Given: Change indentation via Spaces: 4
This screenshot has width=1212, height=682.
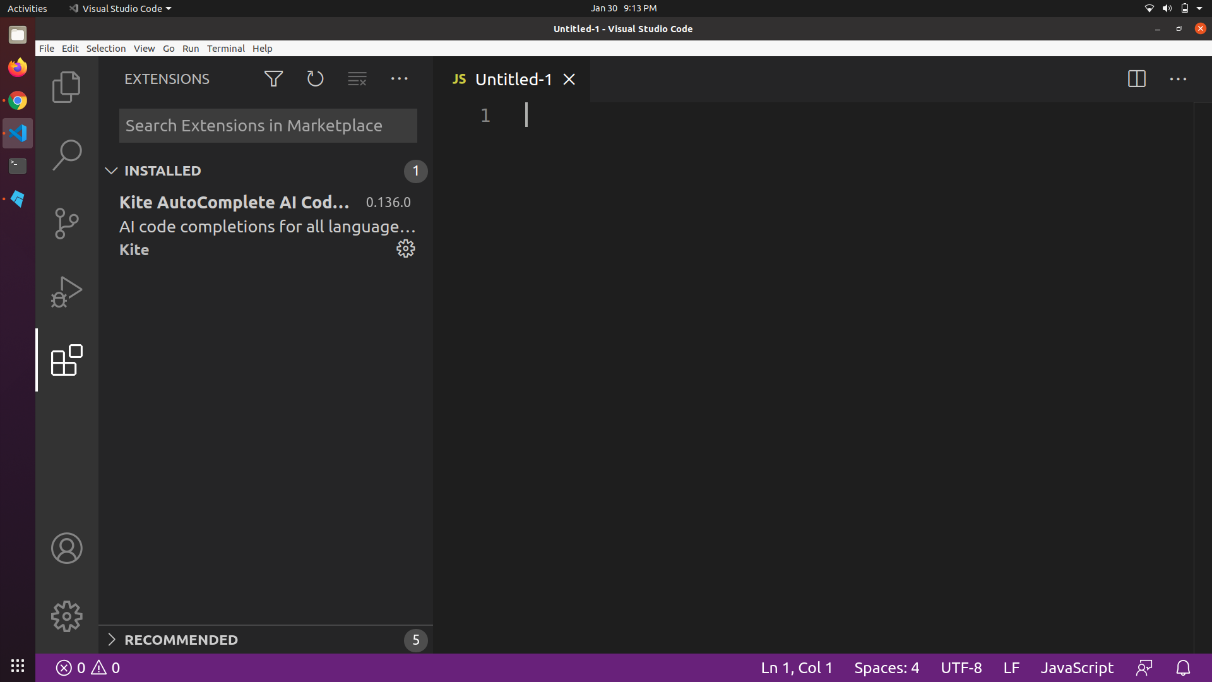Looking at the screenshot, I should [886, 668].
